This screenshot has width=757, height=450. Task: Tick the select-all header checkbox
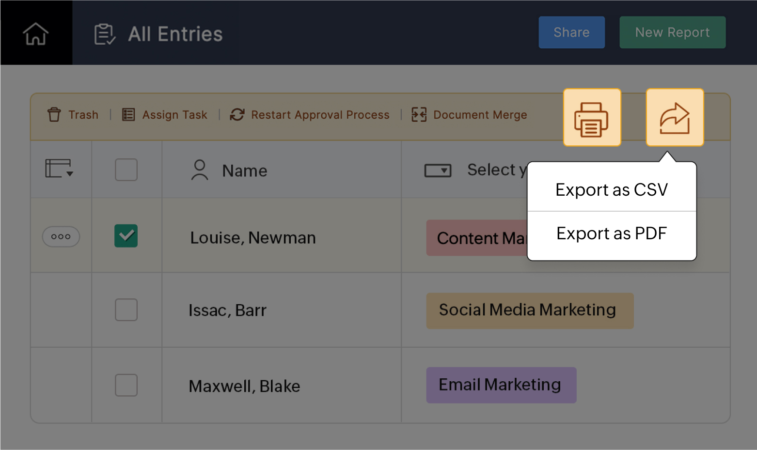pos(126,170)
